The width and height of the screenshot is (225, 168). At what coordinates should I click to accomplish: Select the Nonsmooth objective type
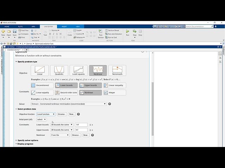pos(117,70)
